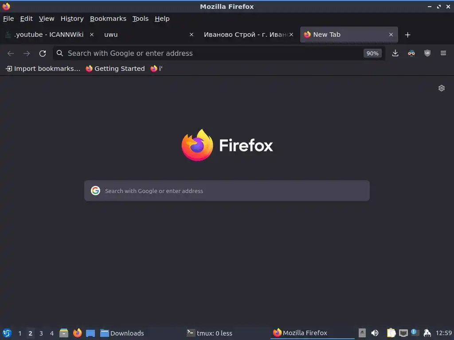Screen dimensions: 454x340
Task: Open the i' bookmark
Action: pos(157,69)
